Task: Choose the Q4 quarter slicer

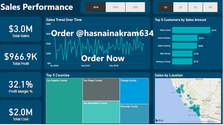Action: (210, 7)
